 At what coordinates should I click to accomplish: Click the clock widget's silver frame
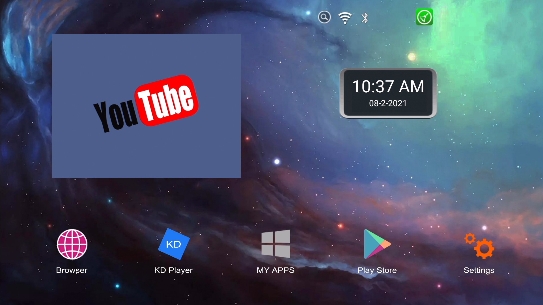pos(342,93)
